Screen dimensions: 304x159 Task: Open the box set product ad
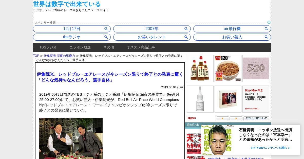coord(228,99)
